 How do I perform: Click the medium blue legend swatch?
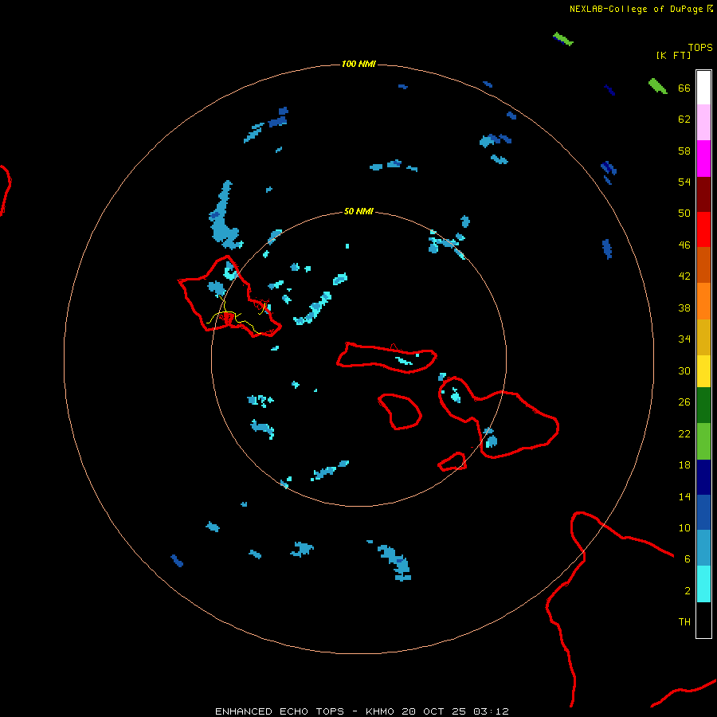coord(703,512)
